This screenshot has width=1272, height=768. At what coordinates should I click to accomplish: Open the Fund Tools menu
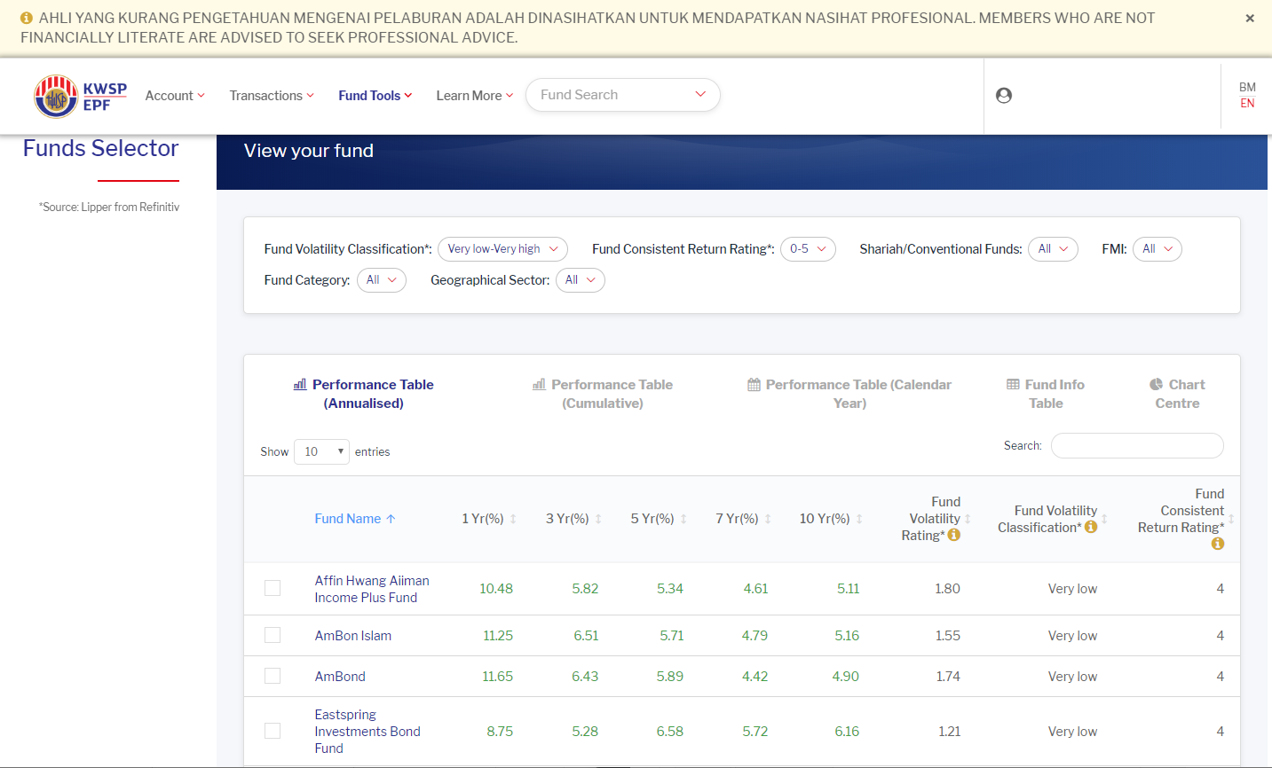[x=375, y=96]
